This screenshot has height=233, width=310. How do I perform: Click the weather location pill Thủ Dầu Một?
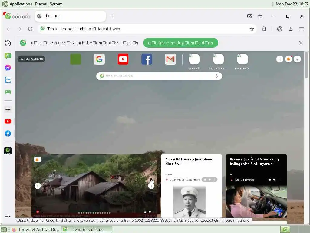[x=31, y=59]
